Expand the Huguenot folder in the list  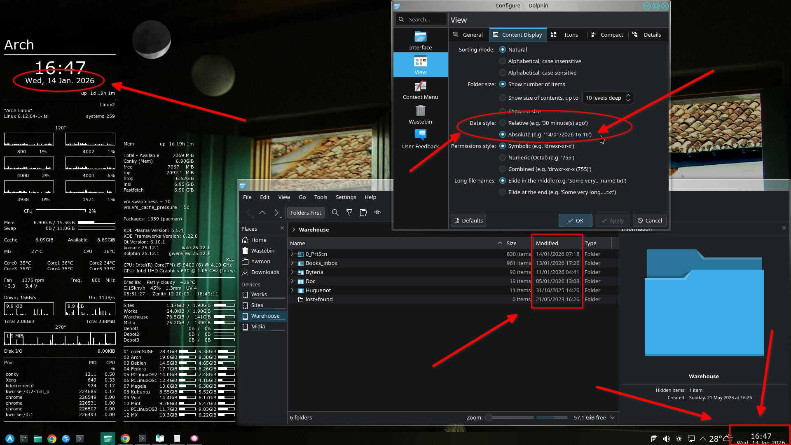point(293,290)
